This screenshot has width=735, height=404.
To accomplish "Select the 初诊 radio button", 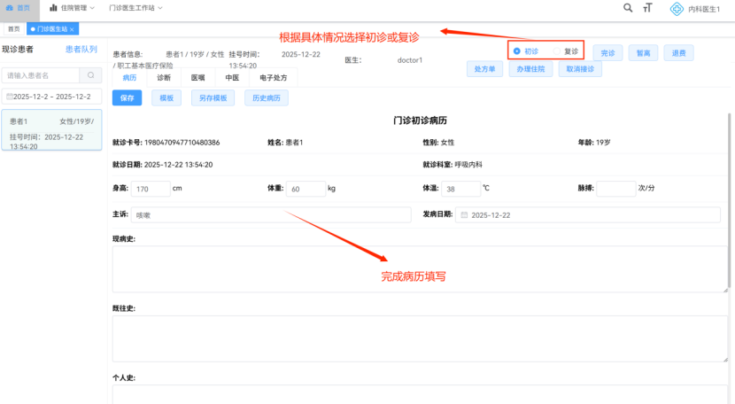I will (517, 51).
